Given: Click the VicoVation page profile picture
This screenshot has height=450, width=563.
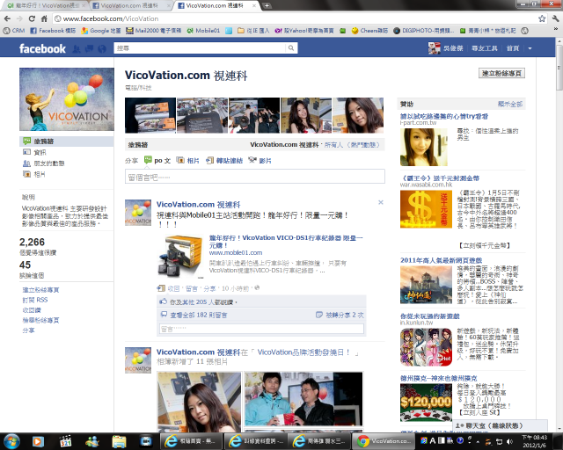Looking at the screenshot, I should point(67,99).
